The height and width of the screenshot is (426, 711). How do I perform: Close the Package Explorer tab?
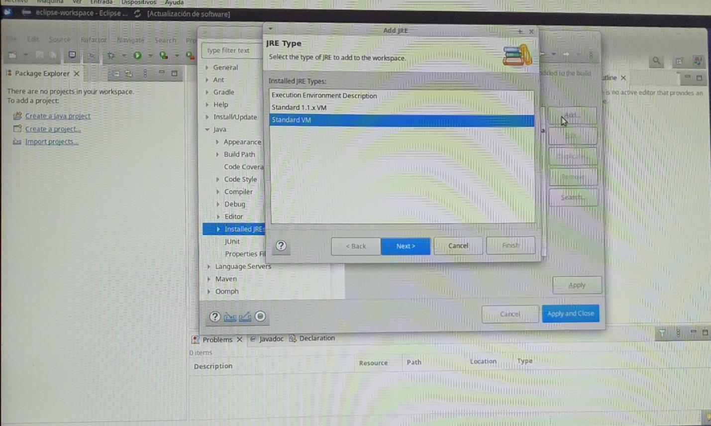[x=77, y=73]
